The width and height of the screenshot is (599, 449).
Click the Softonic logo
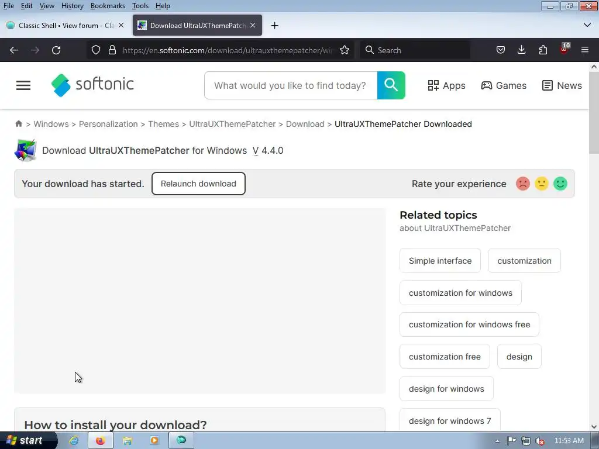[92, 85]
